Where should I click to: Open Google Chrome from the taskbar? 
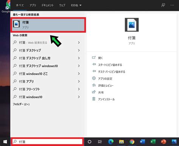pyautogui.click(x=132, y=142)
